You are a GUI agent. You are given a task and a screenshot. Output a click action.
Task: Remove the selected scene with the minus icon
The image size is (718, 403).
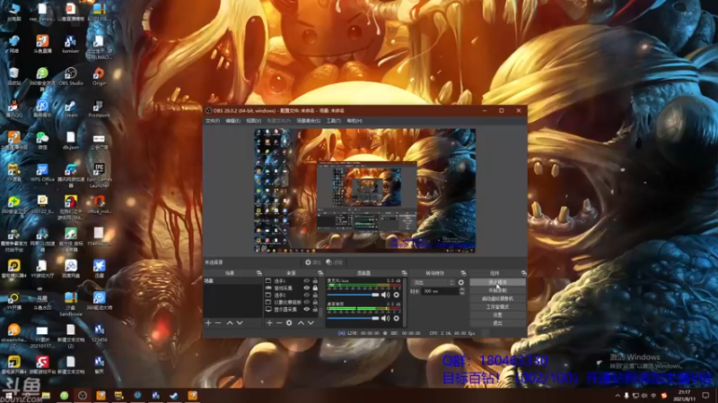(218, 323)
